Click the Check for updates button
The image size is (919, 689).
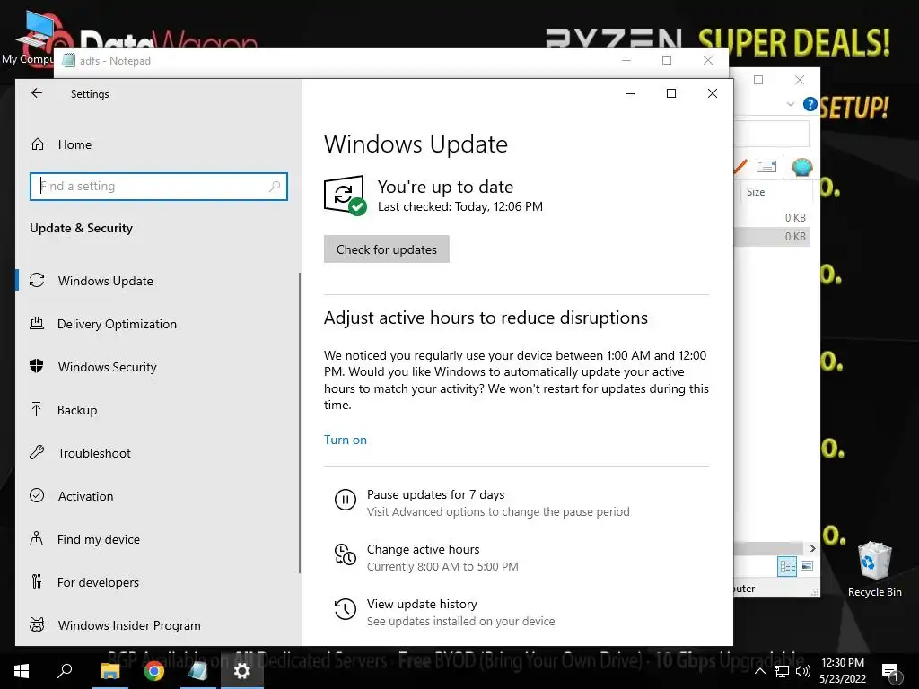click(386, 249)
